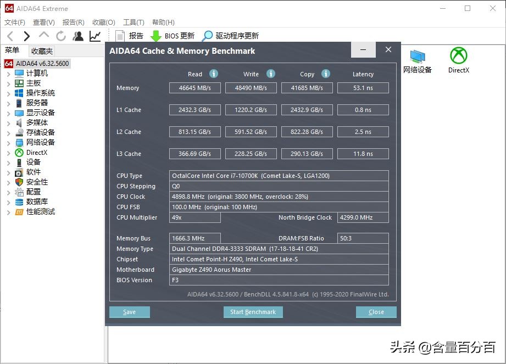Select the graph/chart icon in the toolbar
Screen dimensions: 506x364
click(x=94, y=36)
